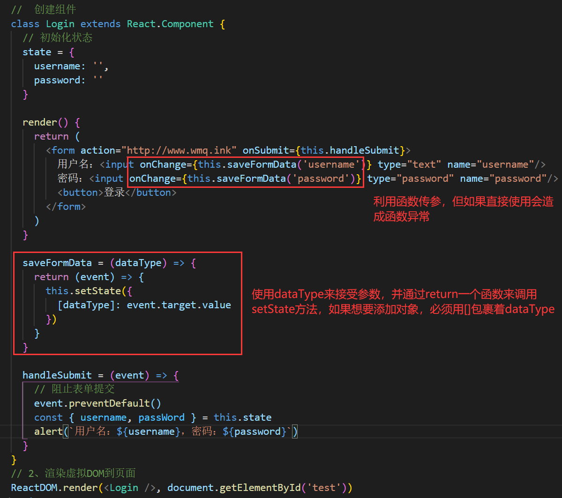Click the http://www.wmq.ink URL in form action
Viewport: 562px width, 498px height.
click(179, 150)
